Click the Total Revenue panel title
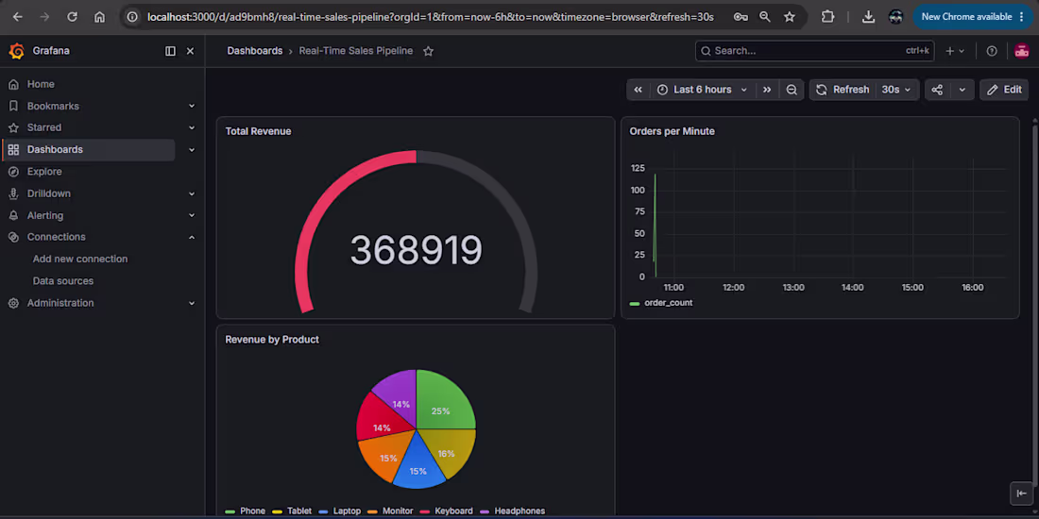The height and width of the screenshot is (519, 1039). (258, 131)
